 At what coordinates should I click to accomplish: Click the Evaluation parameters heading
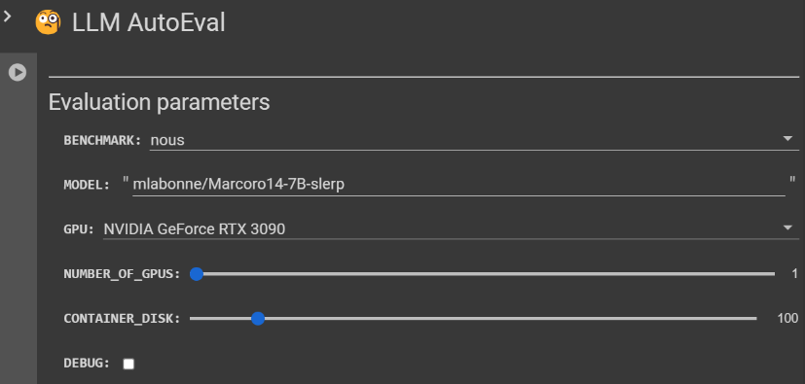tap(160, 102)
